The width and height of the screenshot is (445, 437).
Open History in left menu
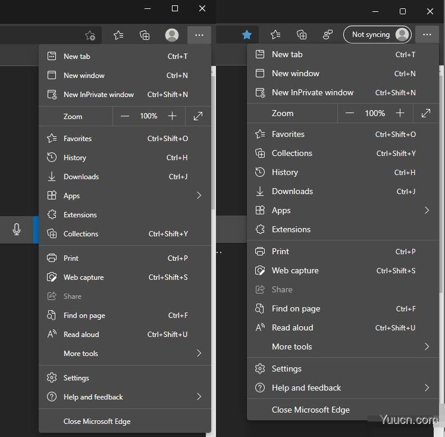(125, 157)
